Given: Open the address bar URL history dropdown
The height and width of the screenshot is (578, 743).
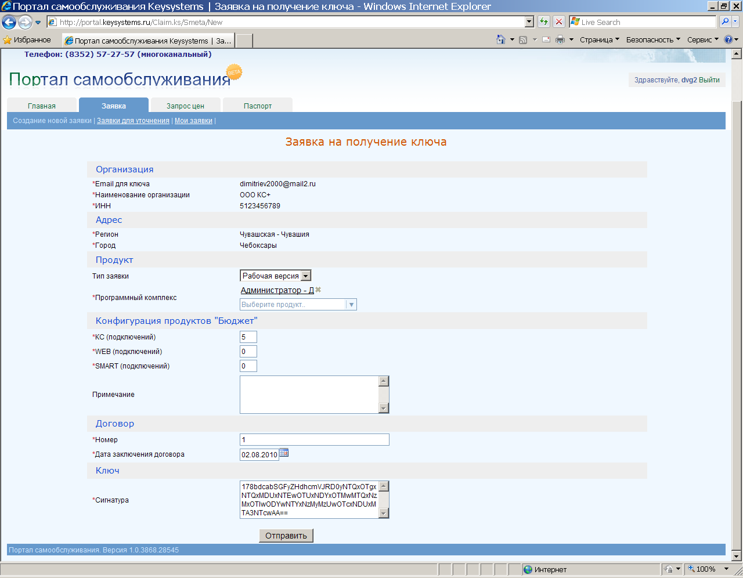Looking at the screenshot, I should (x=529, y=22).
